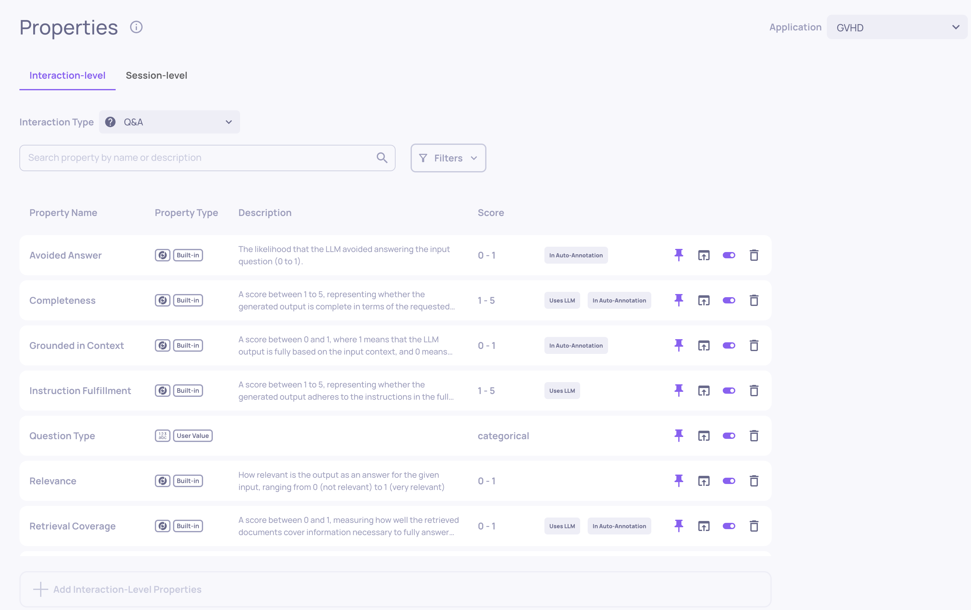Open the Filters dropdown
The height and width of the screenshot is (610, 971).
click(x=448, y=158)
